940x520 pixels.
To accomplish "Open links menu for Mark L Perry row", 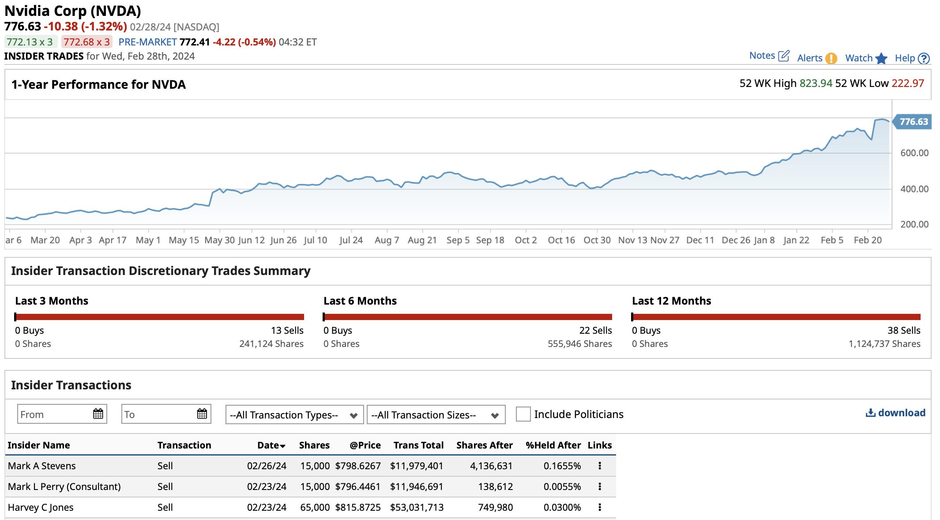I will 600,486.
